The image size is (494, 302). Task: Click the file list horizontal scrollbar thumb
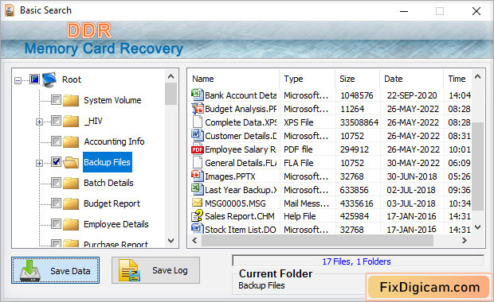[317, 241]
